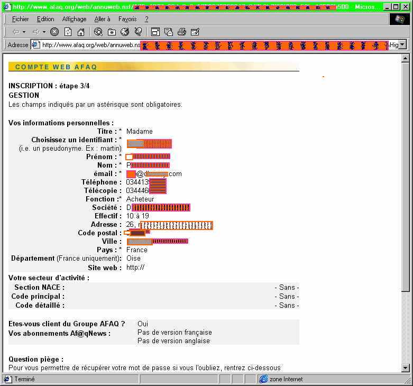Open the Forward history dropdown arrow
The height and width of the screenshot is (386, 413).
44,32
